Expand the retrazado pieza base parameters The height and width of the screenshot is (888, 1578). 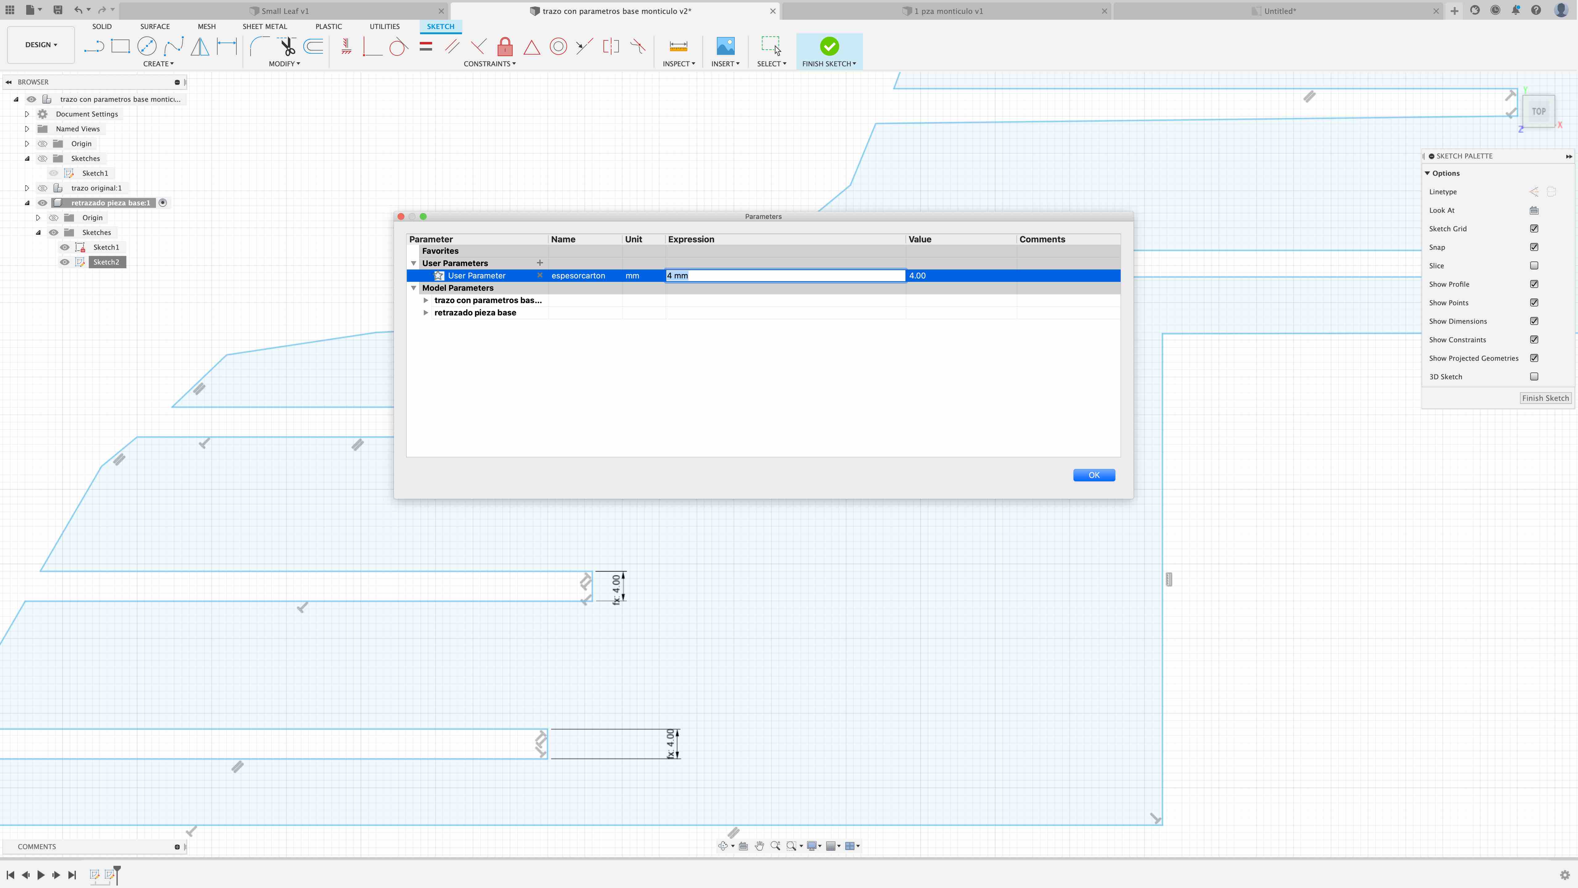(426, 313)
